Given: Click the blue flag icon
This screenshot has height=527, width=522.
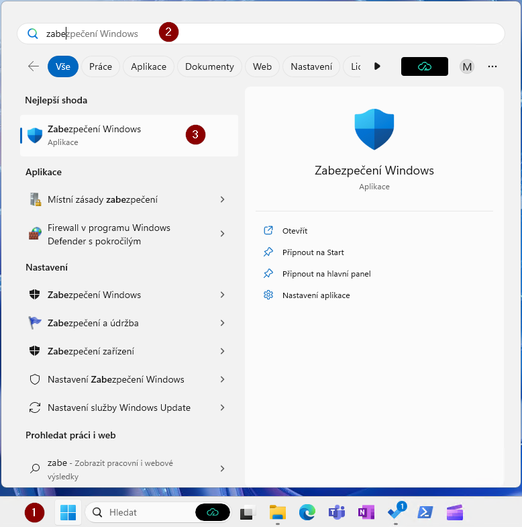Looking at the screenshot, I should click(35, 323).
